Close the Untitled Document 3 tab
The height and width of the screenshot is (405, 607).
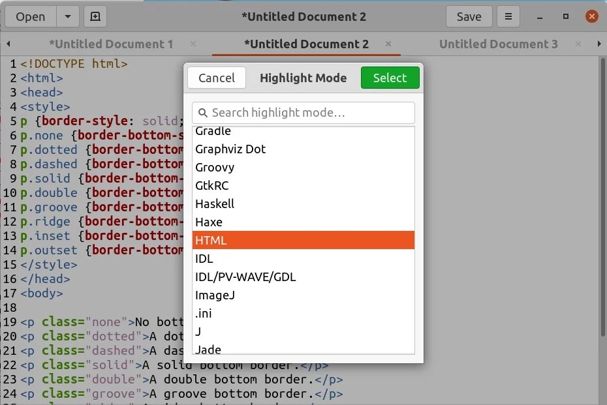[577, 44]
